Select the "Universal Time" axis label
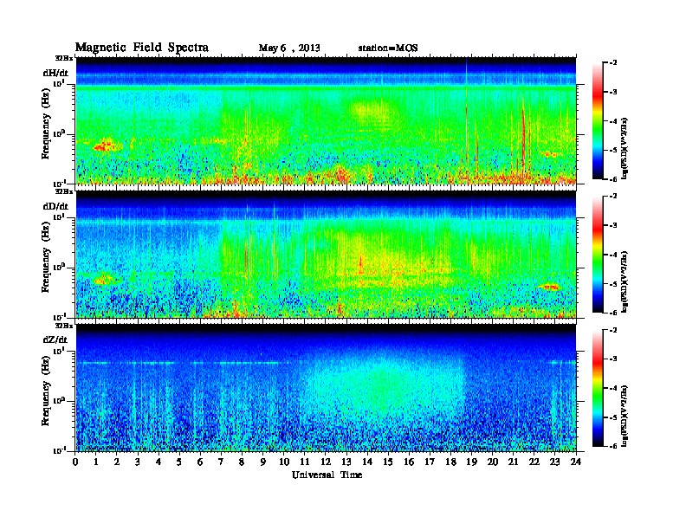The height and width of the screenshot is (530, 686). pyautogui.click(x=327, y=475)
